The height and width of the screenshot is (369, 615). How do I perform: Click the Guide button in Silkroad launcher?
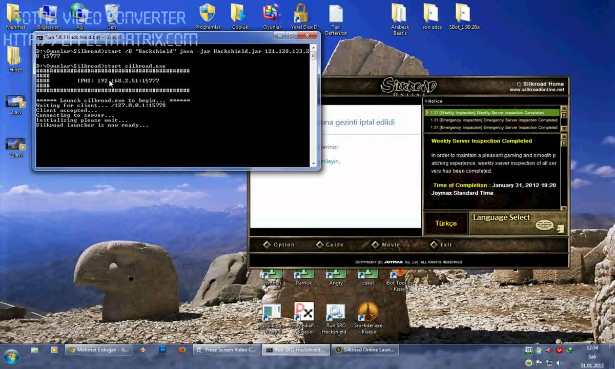pos(330,244)
